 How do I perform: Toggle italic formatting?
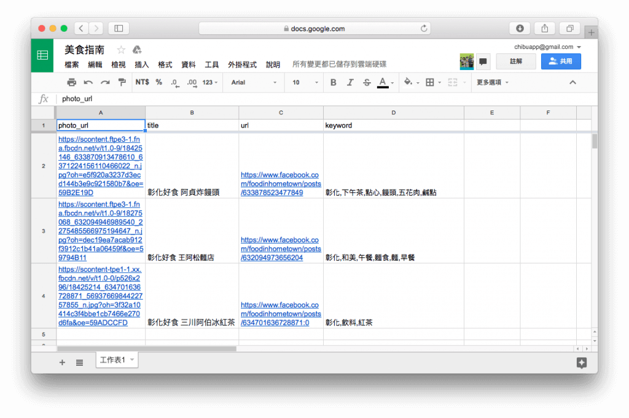pyautogui.click(x=350, y=82)
